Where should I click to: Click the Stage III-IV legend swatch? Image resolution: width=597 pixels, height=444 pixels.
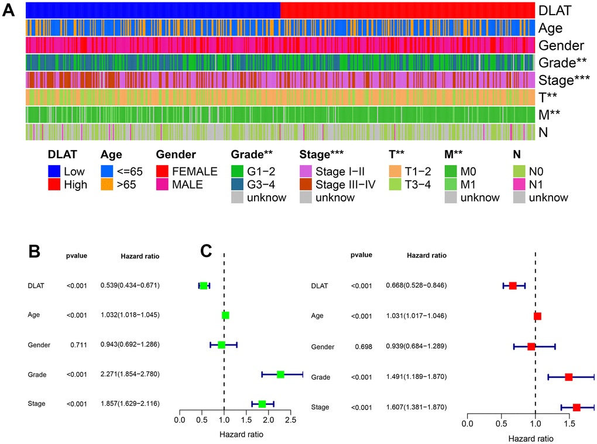[x=307, y=185]
